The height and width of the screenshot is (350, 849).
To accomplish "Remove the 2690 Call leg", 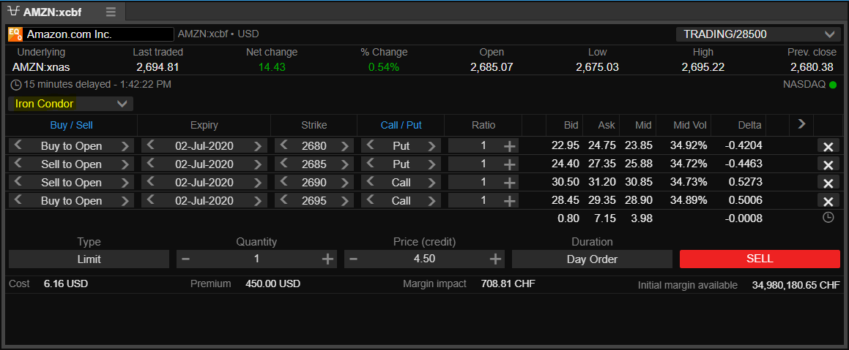I will pos(827,183).
